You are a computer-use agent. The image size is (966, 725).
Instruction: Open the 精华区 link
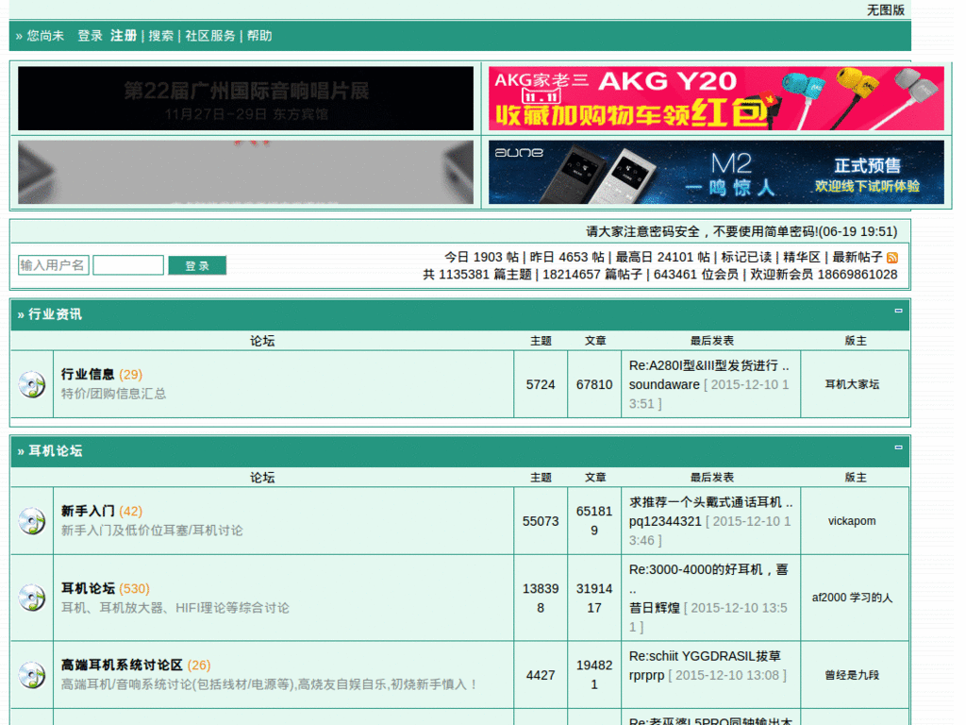click(802, 257)
